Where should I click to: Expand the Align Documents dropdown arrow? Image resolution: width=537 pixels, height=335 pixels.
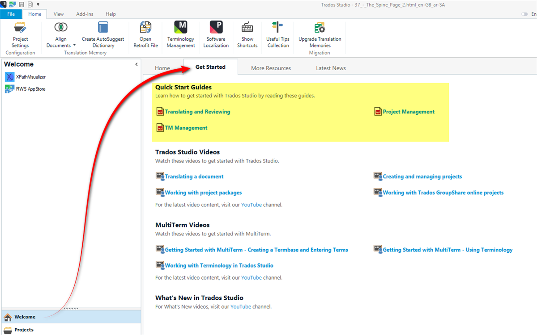74,46
